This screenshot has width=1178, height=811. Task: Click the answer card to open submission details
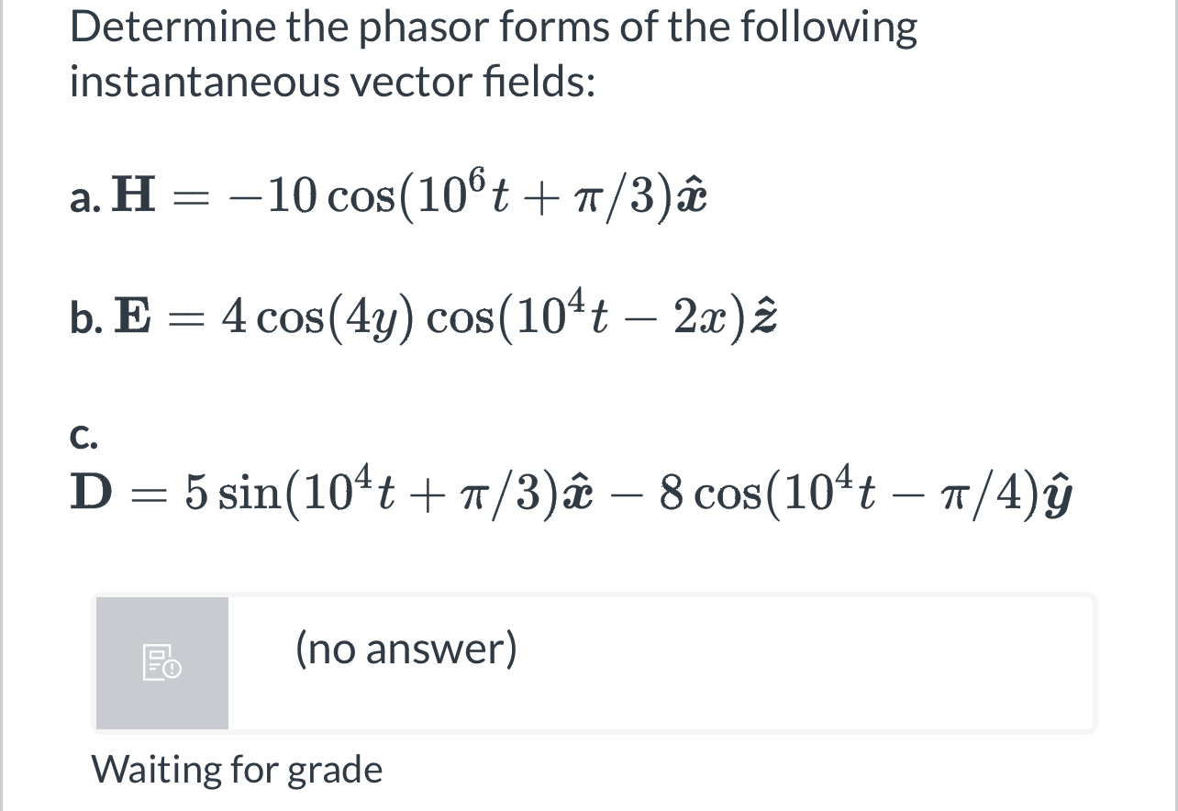coord(595,662)
